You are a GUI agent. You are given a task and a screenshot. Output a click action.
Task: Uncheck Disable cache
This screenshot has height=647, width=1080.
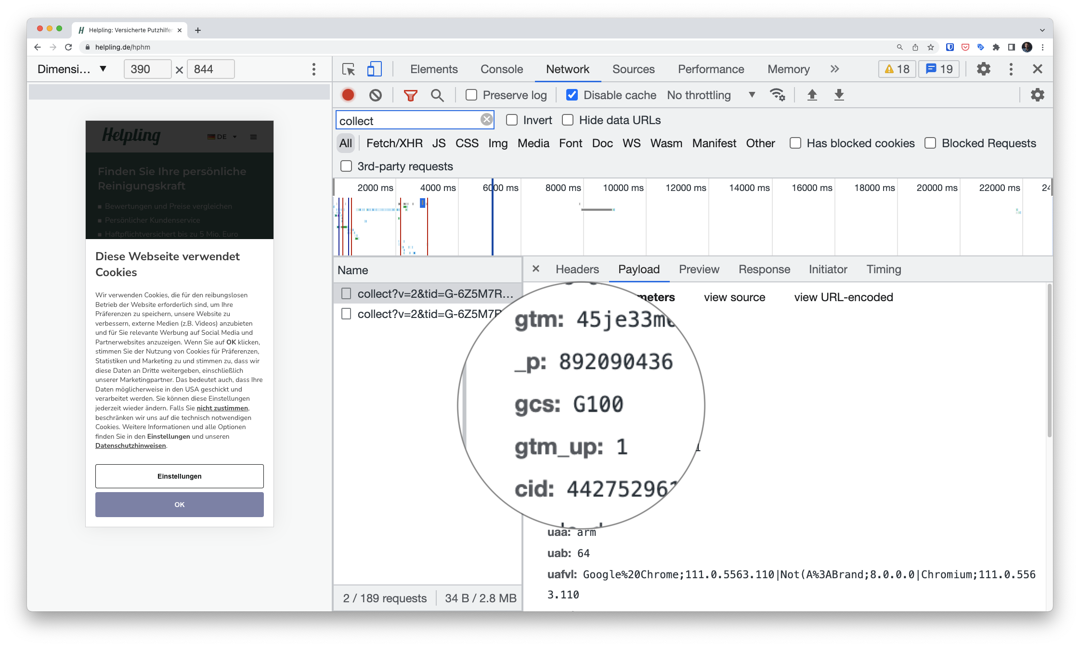(572, 95)
